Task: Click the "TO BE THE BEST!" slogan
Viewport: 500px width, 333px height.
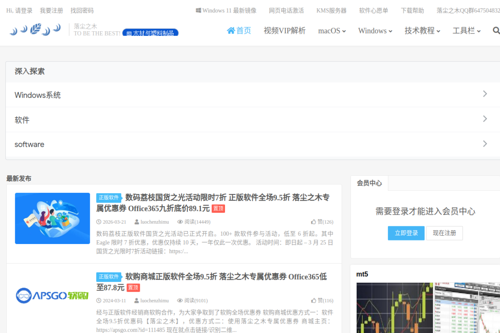Action: pyautogui.click(x=97, y=34)
